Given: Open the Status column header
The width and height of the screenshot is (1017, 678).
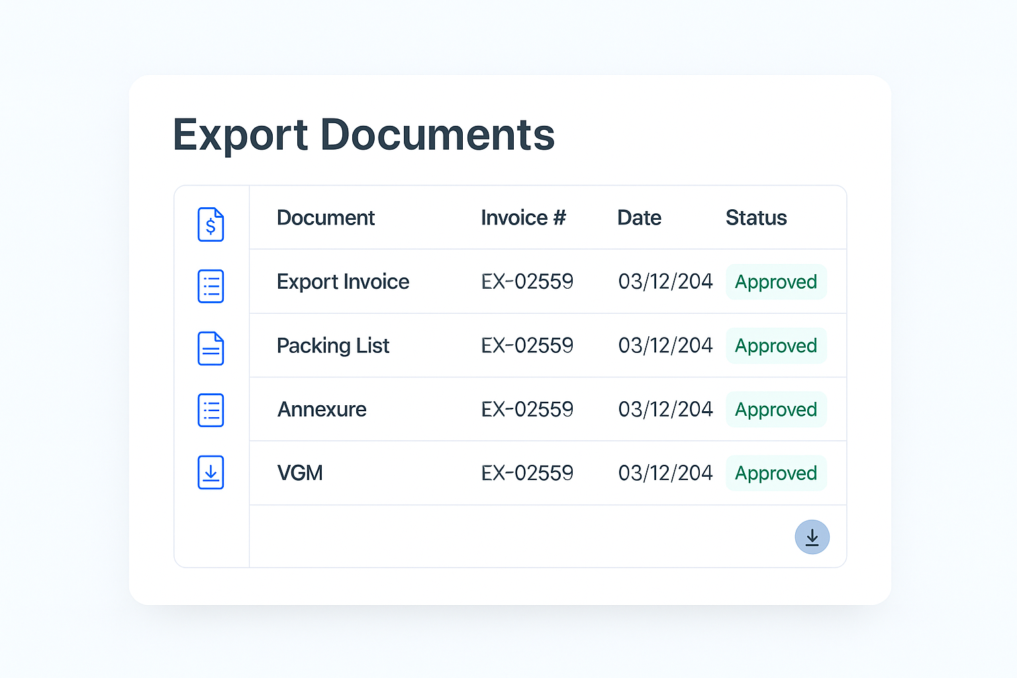Looking at the screenshot, I should 755,217.
